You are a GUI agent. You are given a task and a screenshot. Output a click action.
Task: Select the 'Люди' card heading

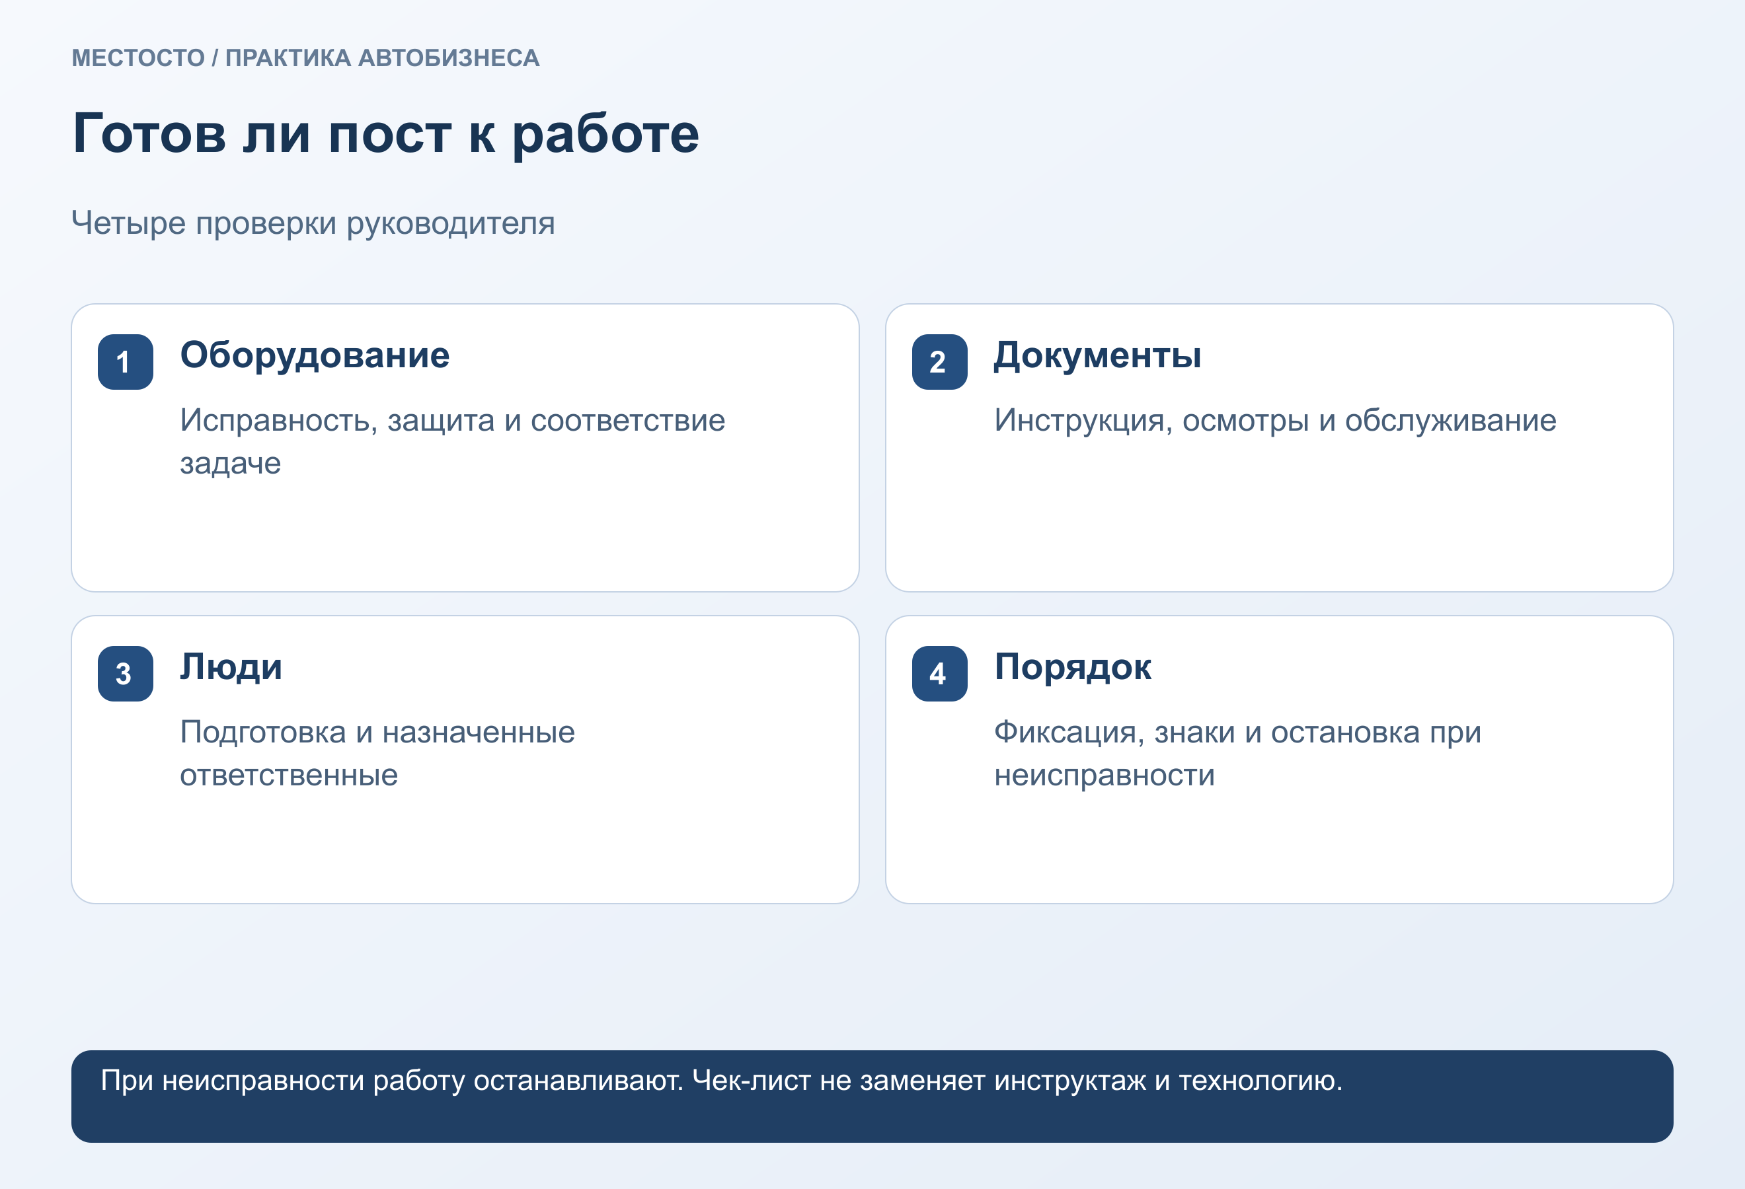click(231, 667)
